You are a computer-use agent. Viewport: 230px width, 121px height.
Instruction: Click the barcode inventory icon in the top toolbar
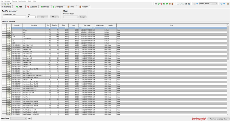click(x=156, y=4)
